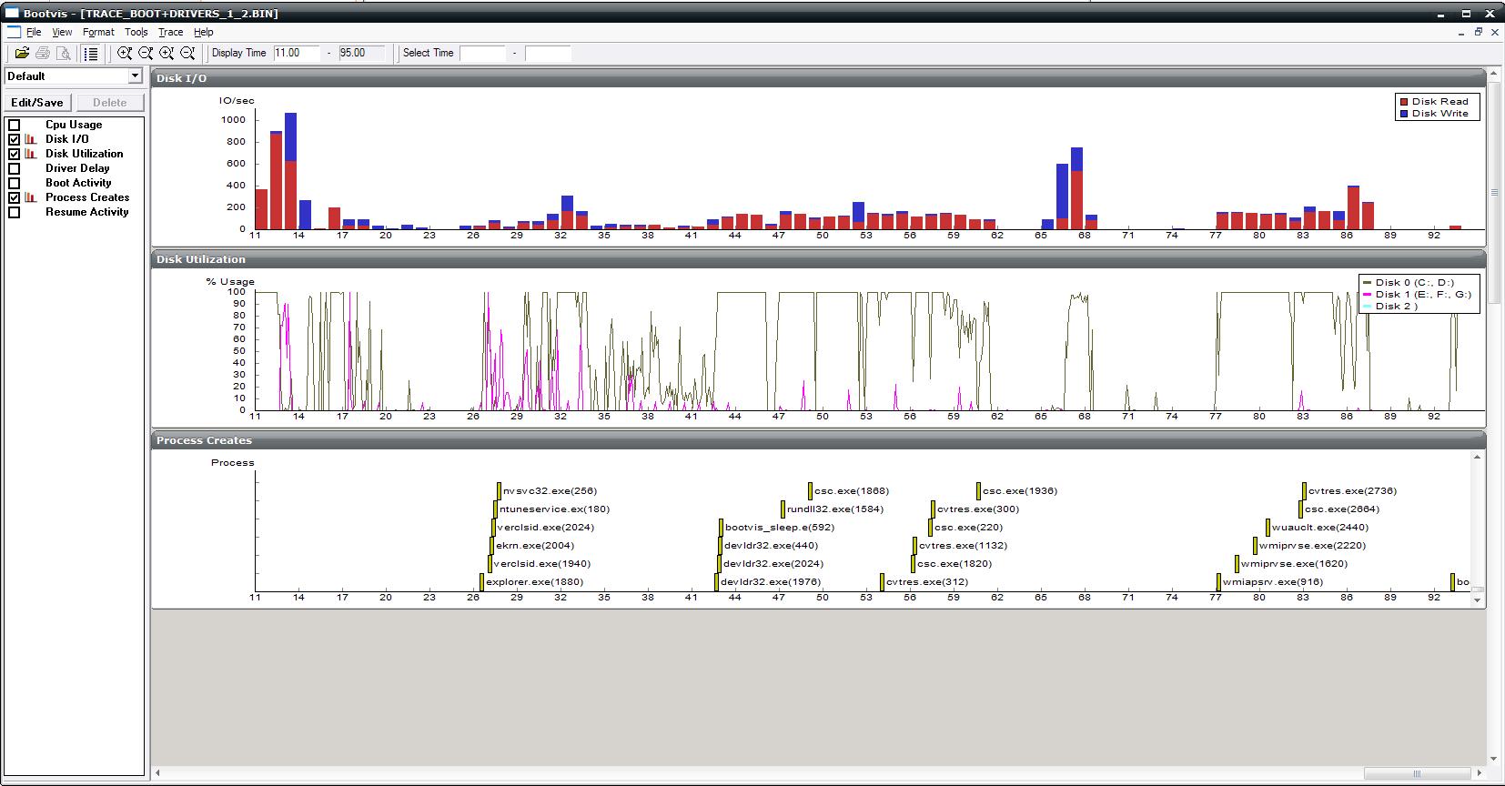Viewport: 1505px width, 786px height.
Task: Click the cvtres.exe(2736) process label
Action: click(1352, 491)
